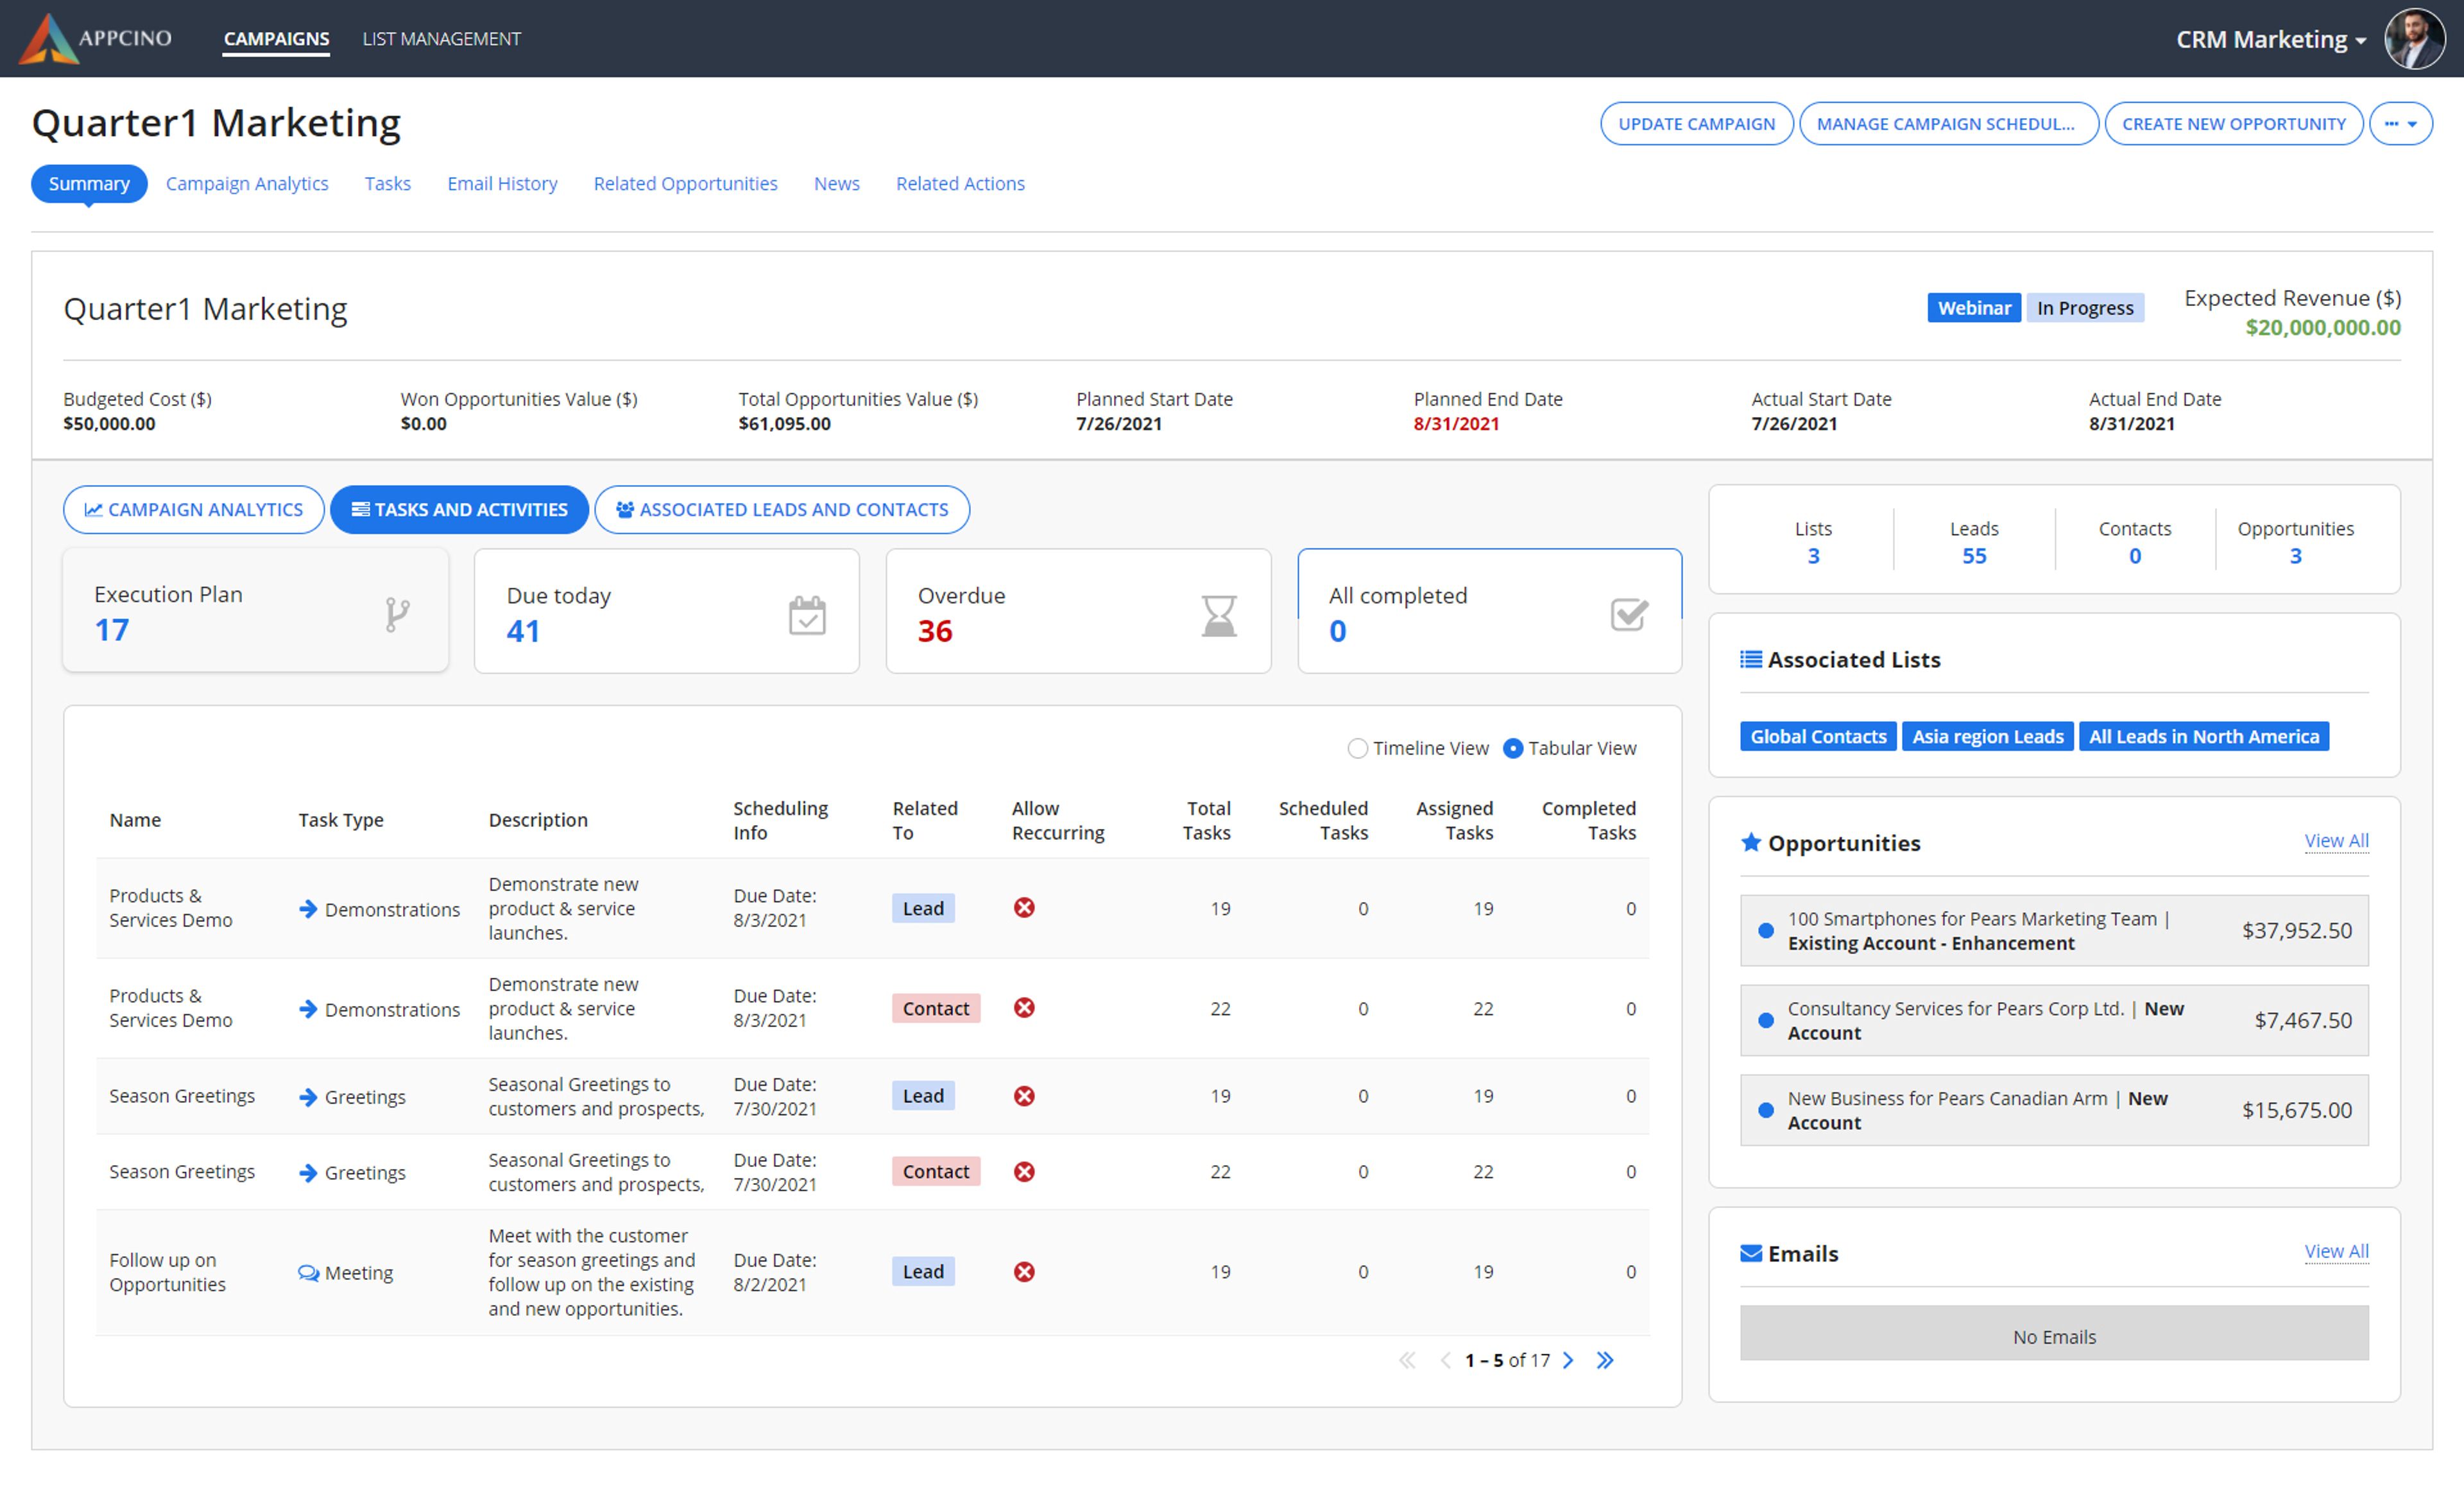Click red X for Demonstrations Lead row
The height and width of the screenshot is (1491, 2464).
[x=1024, y=907]
